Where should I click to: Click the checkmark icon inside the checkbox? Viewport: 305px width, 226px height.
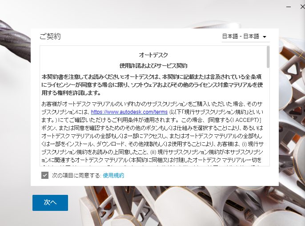45,175
